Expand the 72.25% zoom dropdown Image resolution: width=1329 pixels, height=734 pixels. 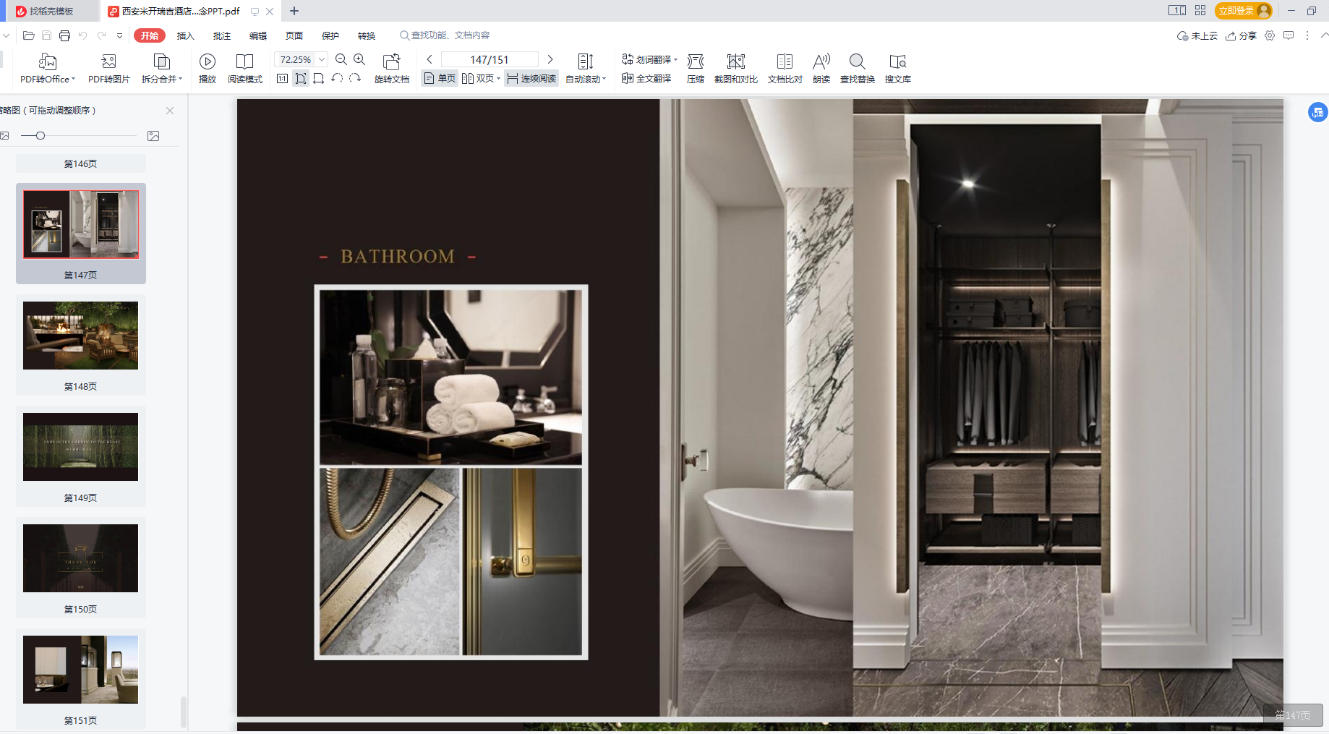322,60
